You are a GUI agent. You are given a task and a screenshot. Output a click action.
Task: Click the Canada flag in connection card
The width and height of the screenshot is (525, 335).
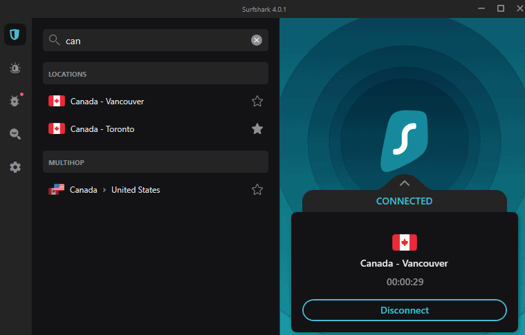tap(405, 242)
